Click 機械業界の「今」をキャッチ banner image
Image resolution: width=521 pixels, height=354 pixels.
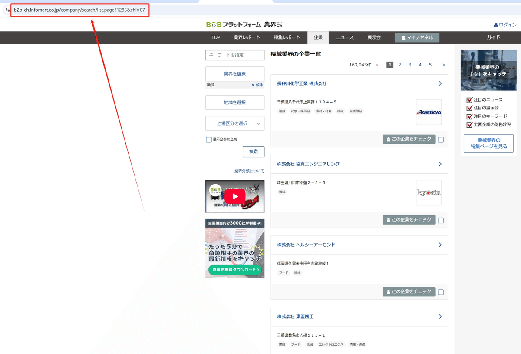[x=488, y=70]
